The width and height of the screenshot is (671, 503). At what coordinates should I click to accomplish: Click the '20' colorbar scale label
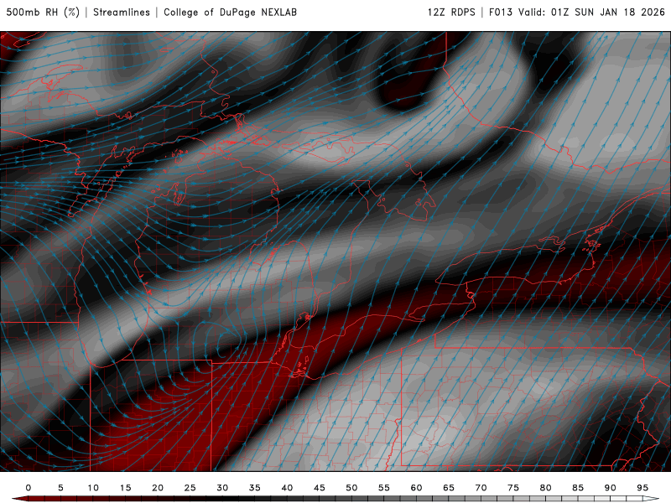158,488
